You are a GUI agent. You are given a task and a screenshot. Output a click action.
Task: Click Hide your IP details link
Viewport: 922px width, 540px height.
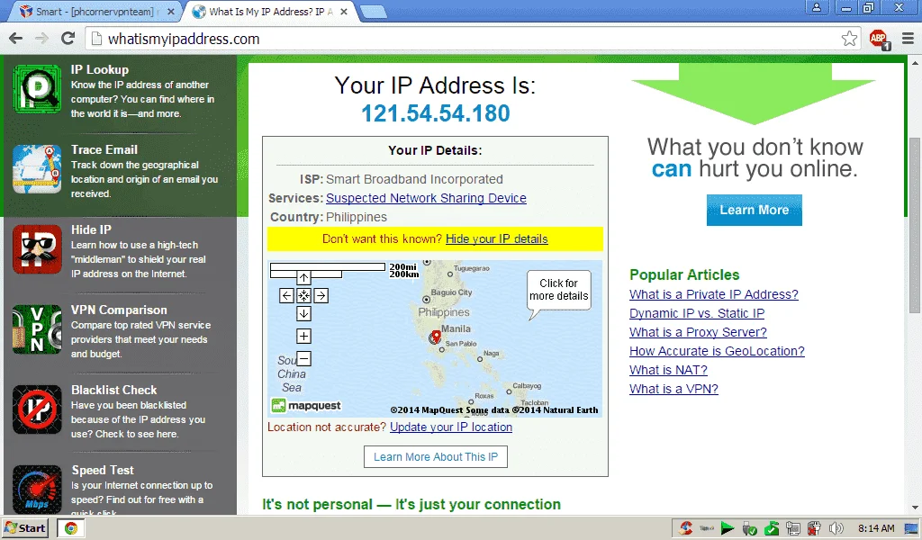[x=497, y=238]
